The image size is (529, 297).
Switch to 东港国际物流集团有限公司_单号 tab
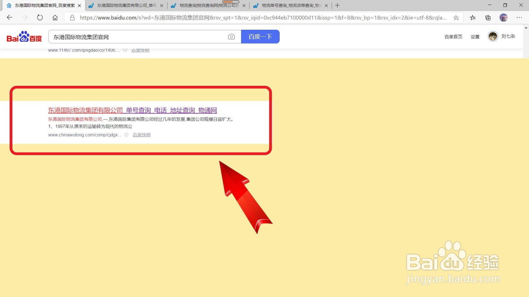pyautogui.click(x=127, y=6)
